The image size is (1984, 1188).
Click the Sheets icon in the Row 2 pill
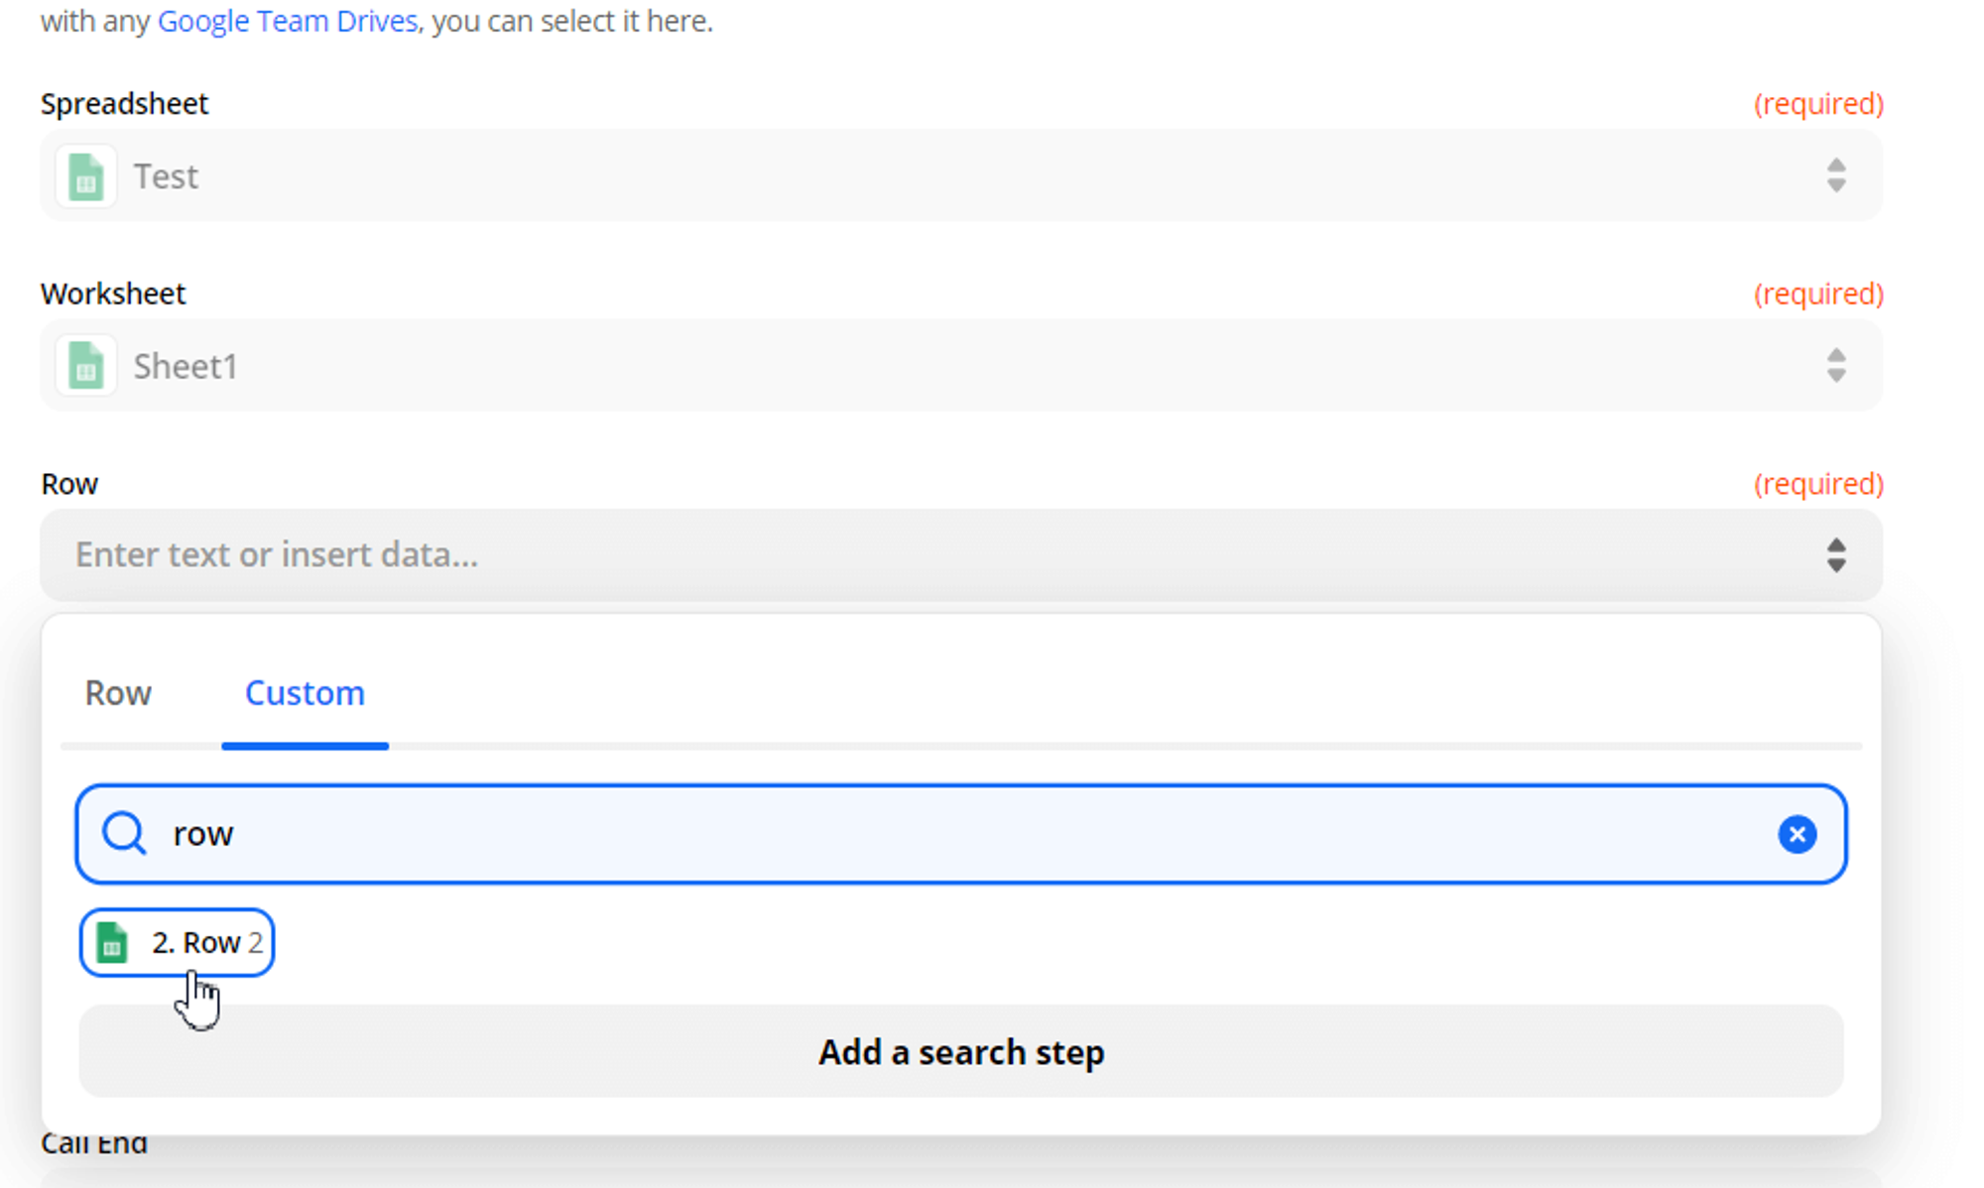pyautogui.click(x=112, y=942)
